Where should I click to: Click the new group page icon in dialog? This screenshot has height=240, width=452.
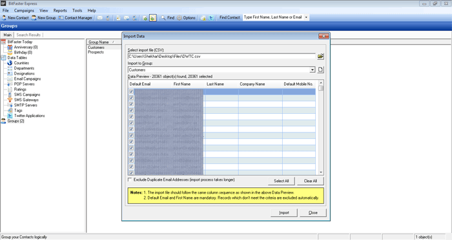(x=320, y=69)
